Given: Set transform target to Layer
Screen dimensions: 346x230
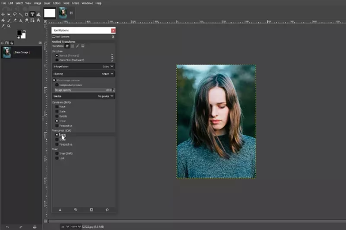Looking at the screenshot, I should (67, 46).
